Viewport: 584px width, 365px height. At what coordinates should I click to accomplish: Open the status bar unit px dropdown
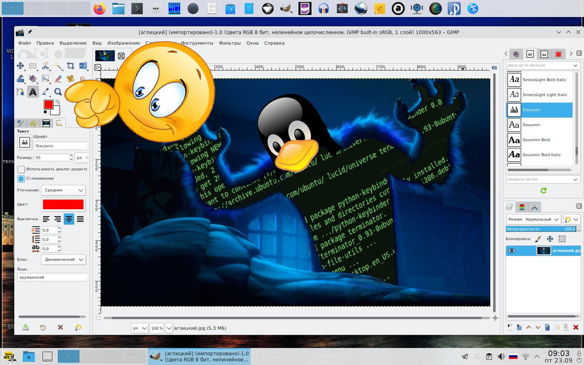pyautogui.click(x=140, y=328)
